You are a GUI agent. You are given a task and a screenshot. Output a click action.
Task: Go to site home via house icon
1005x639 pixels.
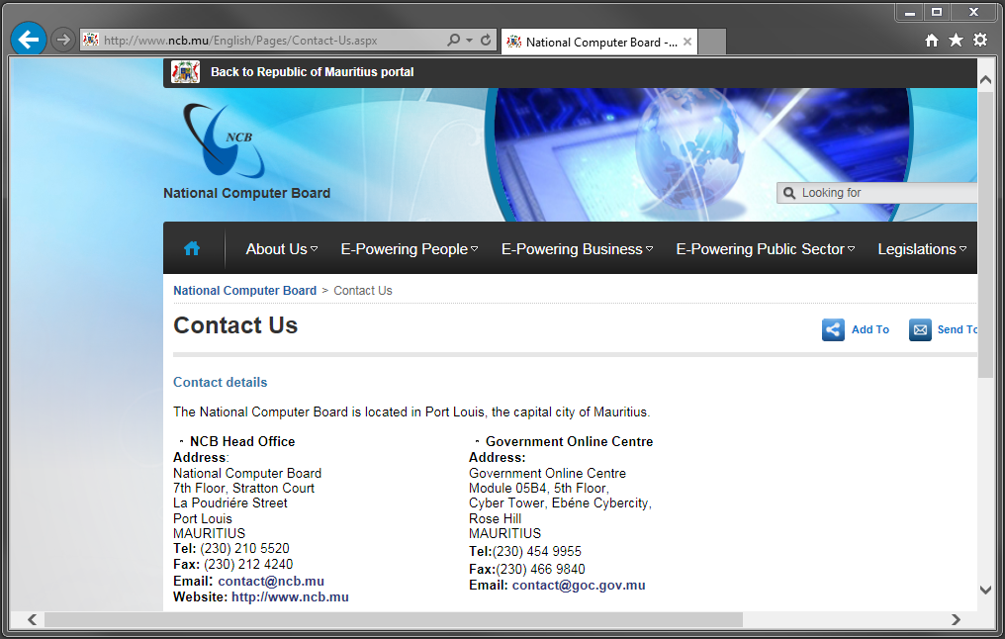192,248
